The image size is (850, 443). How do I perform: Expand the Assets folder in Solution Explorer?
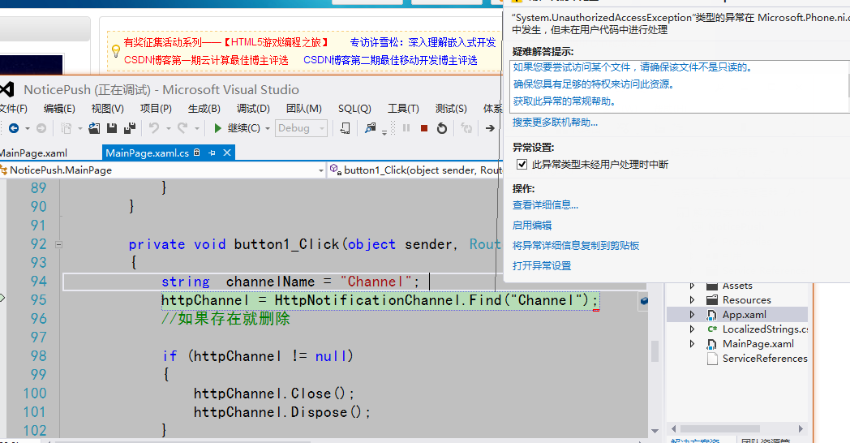[x=693, y=286]
